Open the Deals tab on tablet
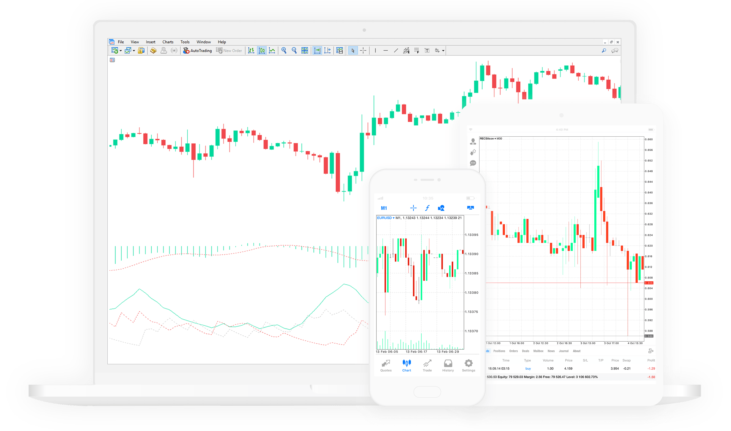 (x=526, y=351)
